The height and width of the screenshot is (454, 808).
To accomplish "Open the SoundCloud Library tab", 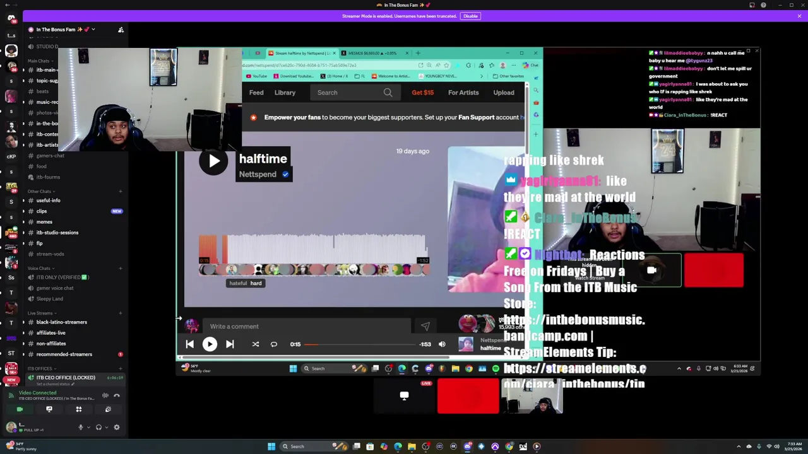I will (x=285, y=93).
